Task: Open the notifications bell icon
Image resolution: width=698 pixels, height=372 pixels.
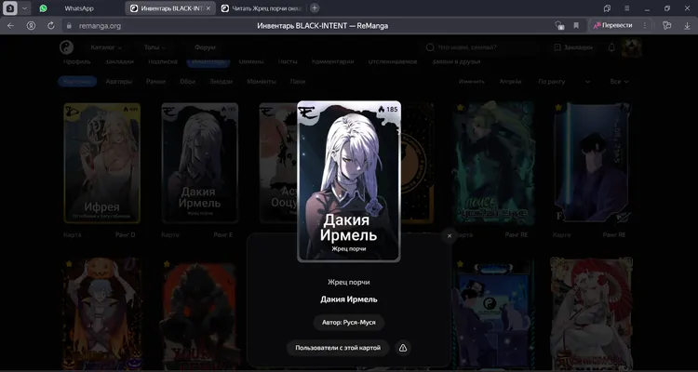Action: pyautogui.click(x=611, y=47)
